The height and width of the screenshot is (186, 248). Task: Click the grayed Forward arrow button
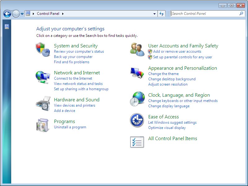(16, 14)
